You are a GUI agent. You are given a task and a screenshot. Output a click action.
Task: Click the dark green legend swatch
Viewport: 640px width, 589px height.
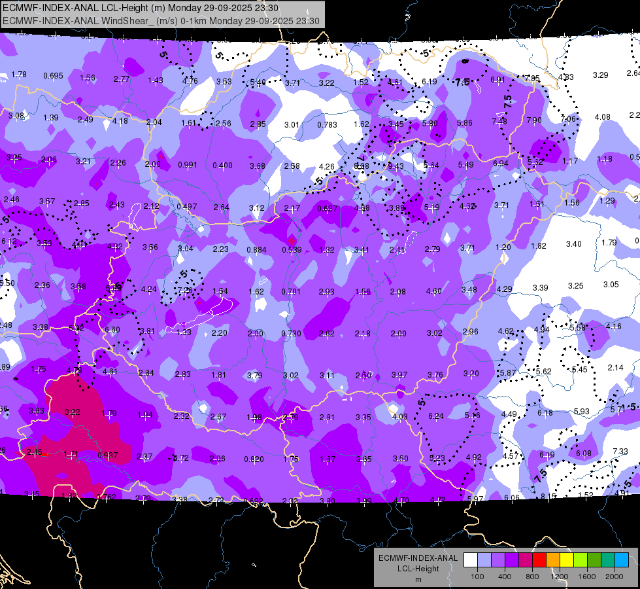coord(594,560)
